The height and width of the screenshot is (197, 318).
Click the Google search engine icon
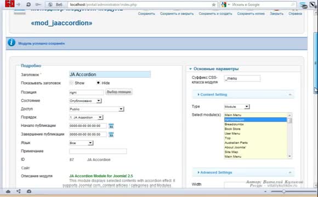click(224, 4)
